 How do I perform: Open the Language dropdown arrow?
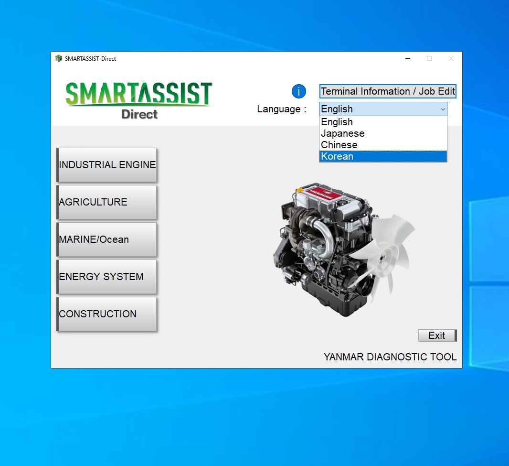[x=442, y=109]
